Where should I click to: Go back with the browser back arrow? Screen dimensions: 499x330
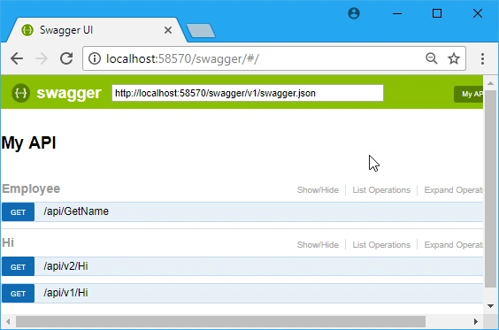tap(17, 58)
